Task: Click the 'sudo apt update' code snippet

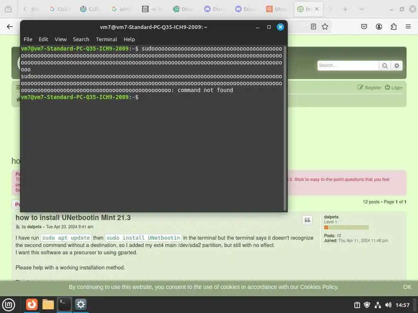Action: click(x=66, y=238)
